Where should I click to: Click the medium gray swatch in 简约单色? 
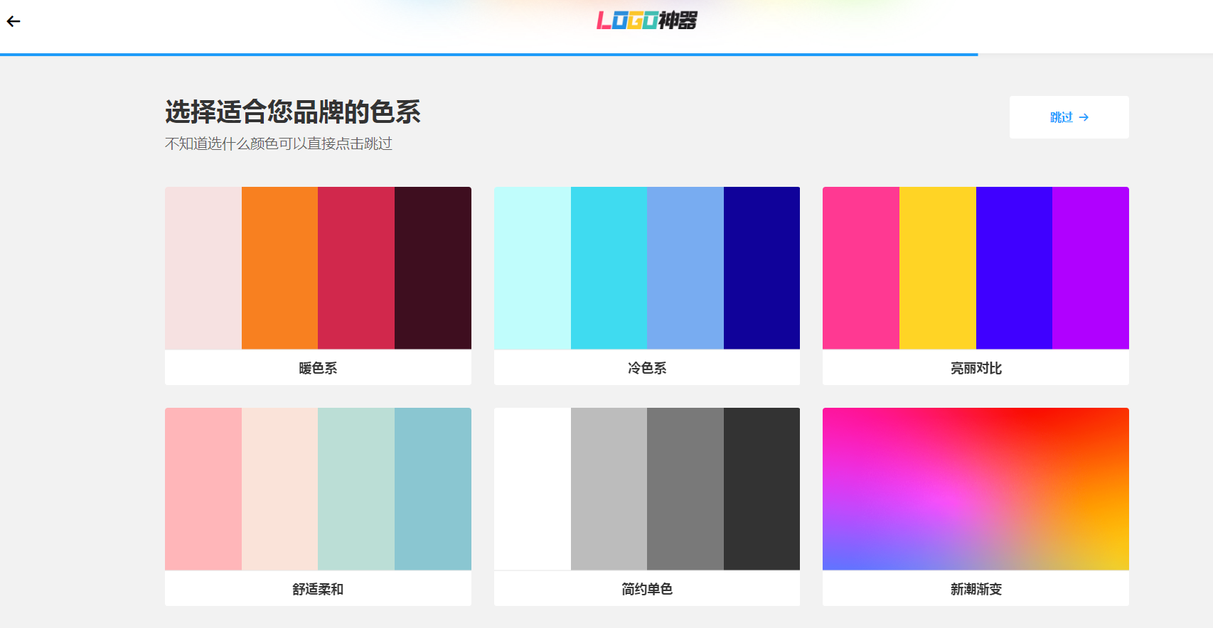coord(685,489)
